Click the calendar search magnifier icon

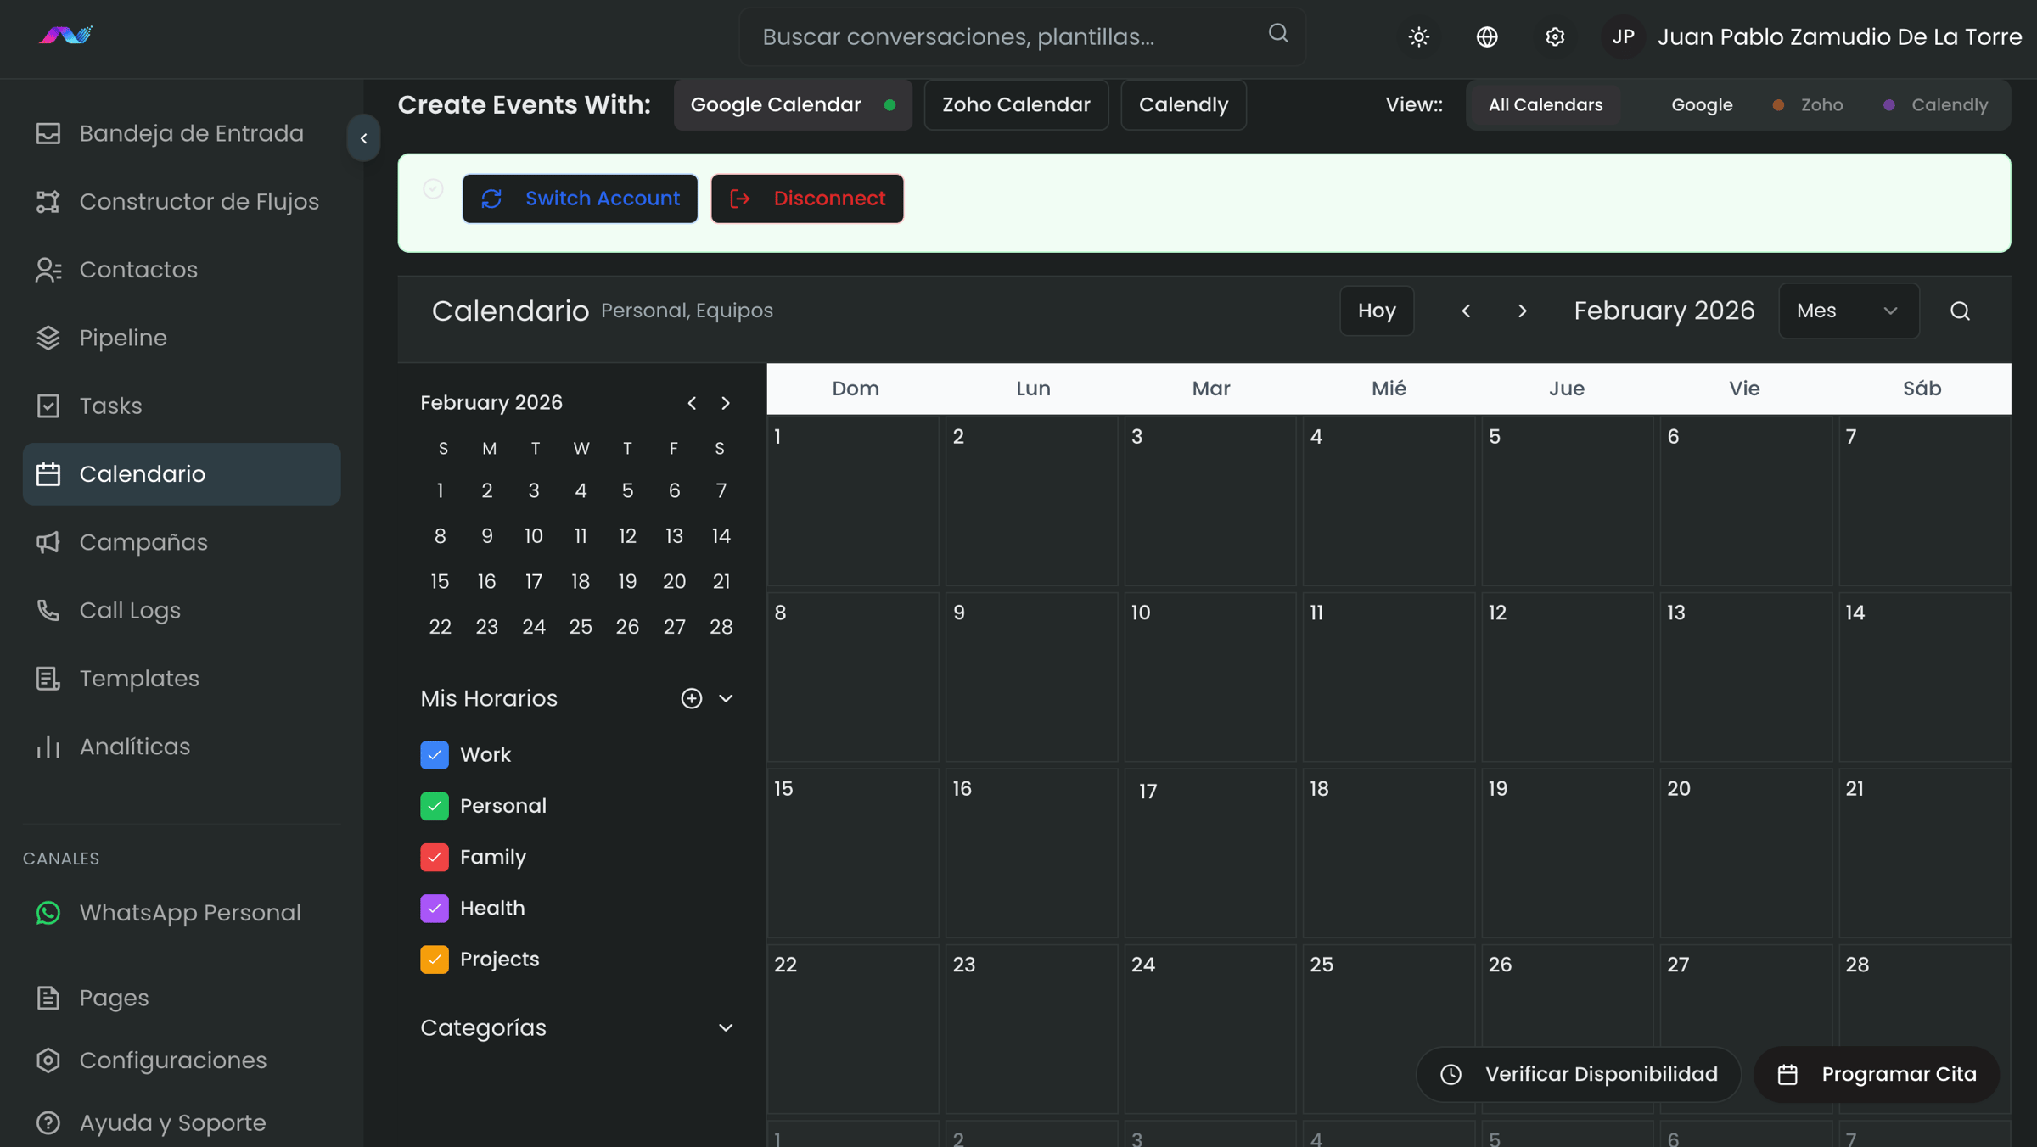pyautogui.click(x=1960, y=311)
